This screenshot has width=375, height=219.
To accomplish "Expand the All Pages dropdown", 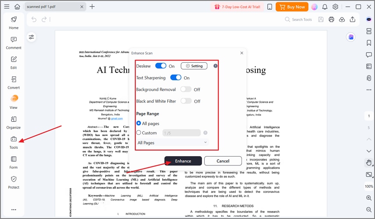I will tap(172, 143).
